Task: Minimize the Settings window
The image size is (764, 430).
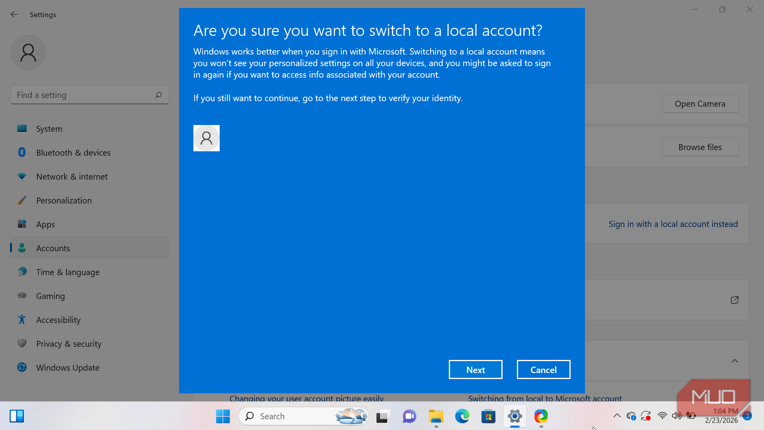Action: pos(695,9)
